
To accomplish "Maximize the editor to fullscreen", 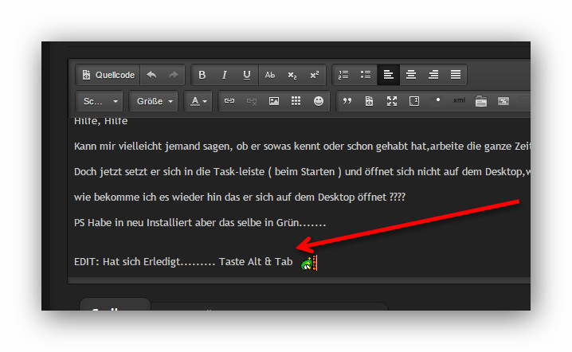I will [x=392, y=101].
